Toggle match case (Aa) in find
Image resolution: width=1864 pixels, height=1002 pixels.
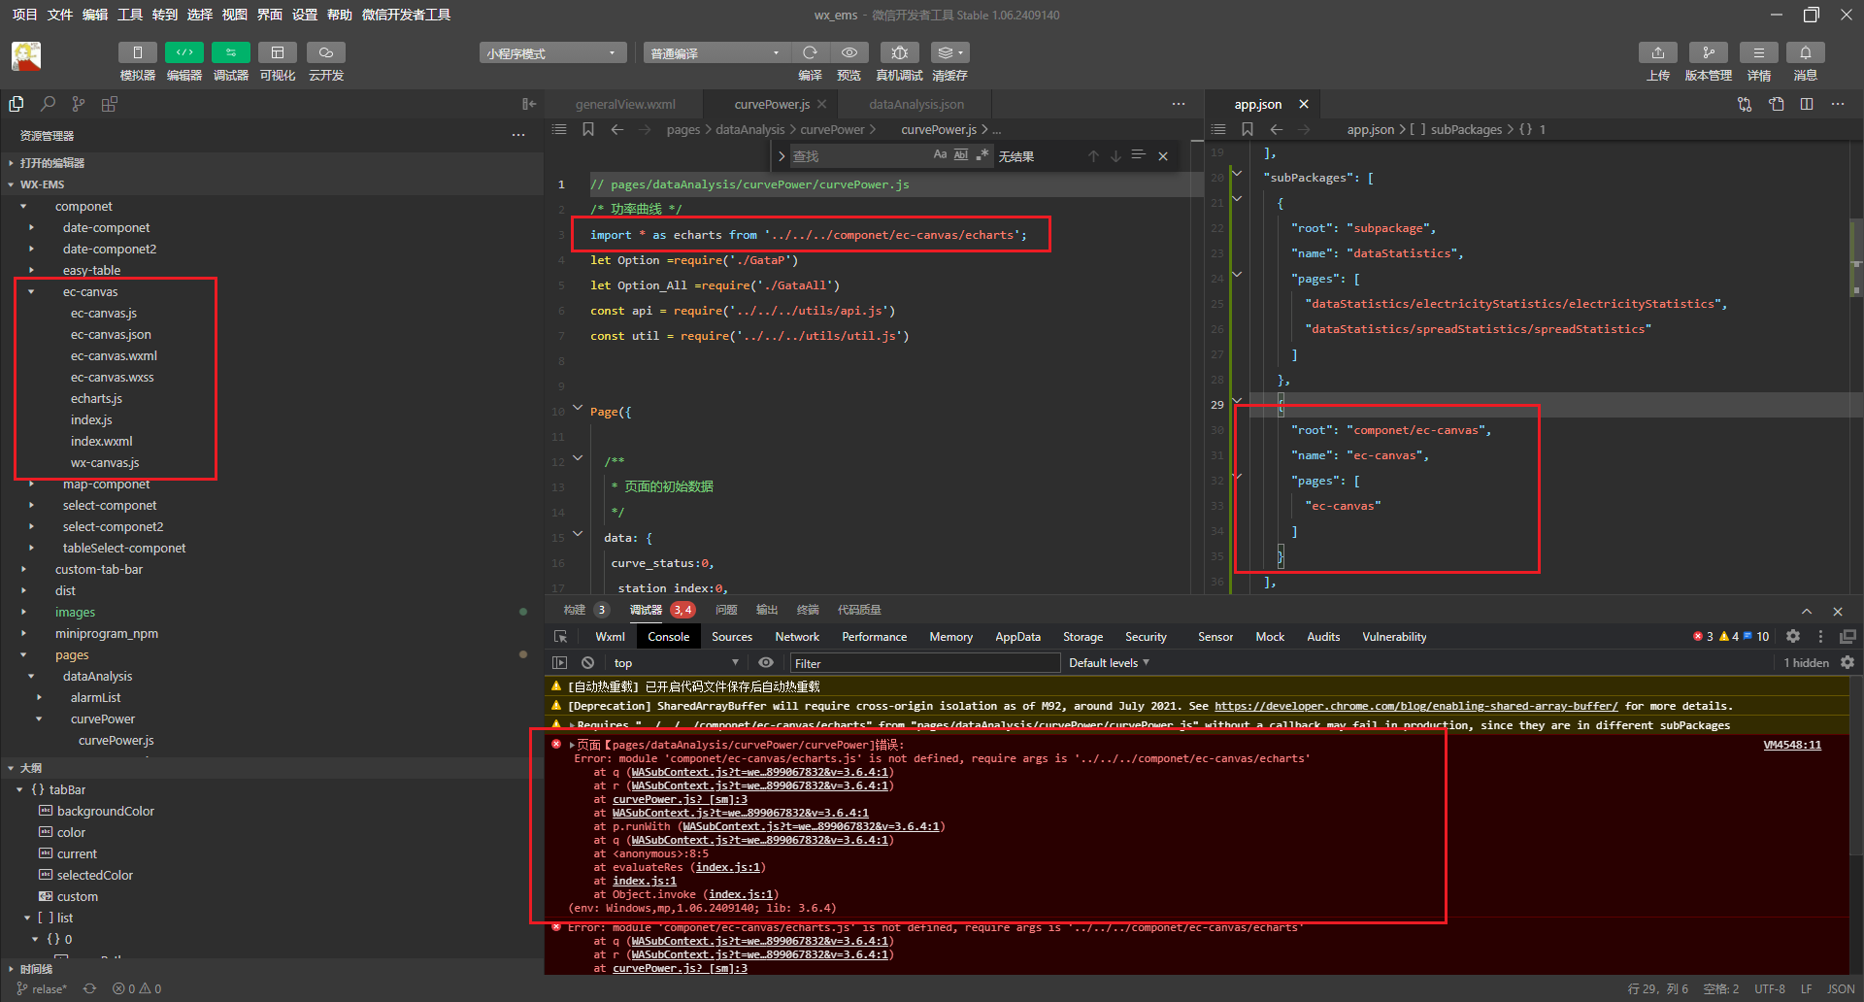[x=940, y=155]
